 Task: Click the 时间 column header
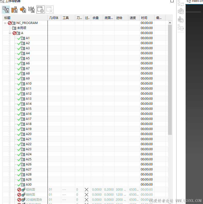(147, 18)
